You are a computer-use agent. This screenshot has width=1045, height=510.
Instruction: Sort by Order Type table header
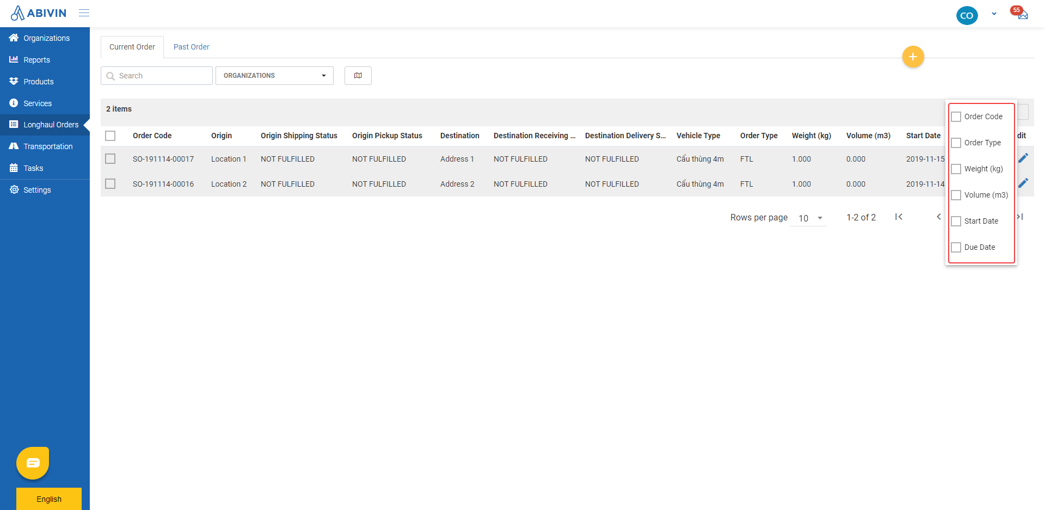point(759,136)
